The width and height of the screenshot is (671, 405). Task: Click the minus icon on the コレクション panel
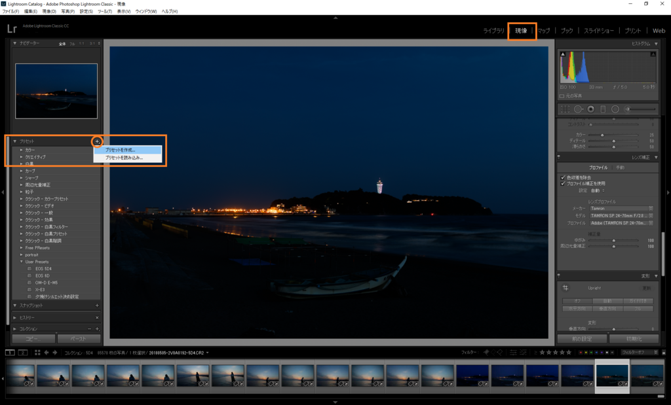[89, 329]
